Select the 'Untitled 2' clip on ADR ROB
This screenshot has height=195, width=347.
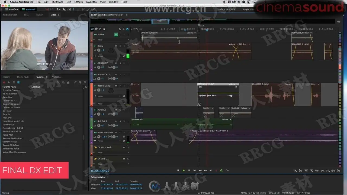241,112
